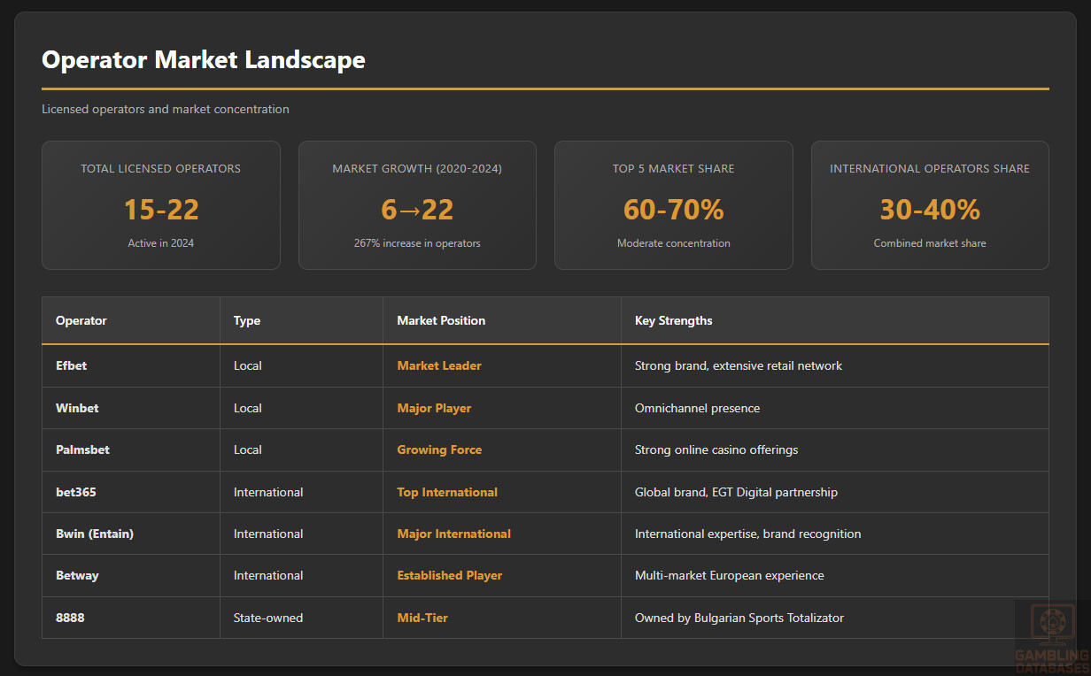Click the Bwin (Entain) operator name
The height and width of the screenshot is (676, 1091).
(95, 534)
